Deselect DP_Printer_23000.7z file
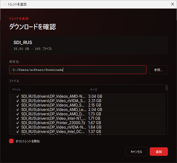 click(x=18, y=123)
